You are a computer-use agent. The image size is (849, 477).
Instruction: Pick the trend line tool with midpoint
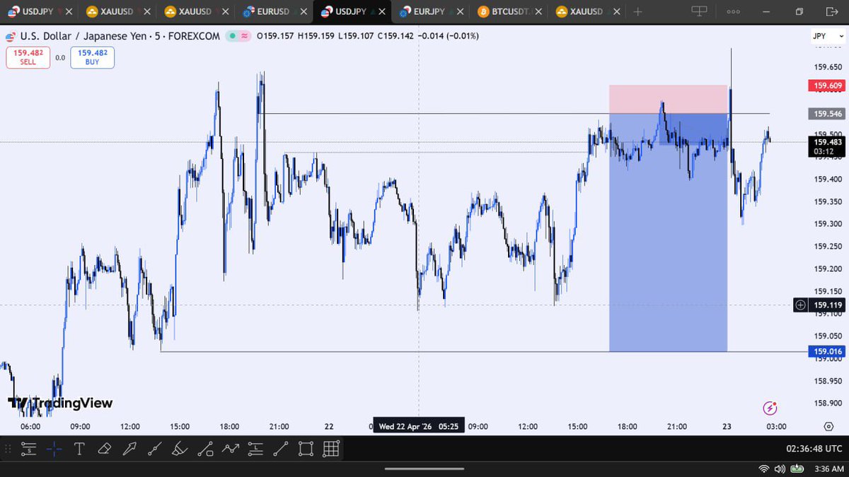coord(154,448)
